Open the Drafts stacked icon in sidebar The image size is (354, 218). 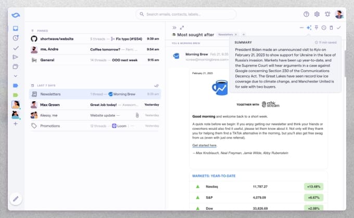[15, 66]
